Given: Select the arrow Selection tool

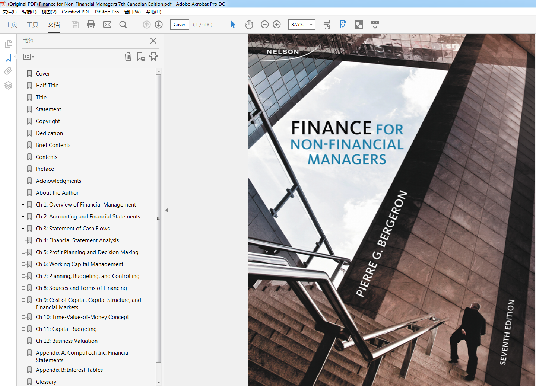Looking at the screenshot, I should [x=233, y=25].
